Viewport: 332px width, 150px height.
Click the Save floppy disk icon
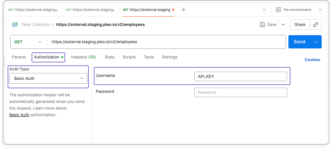[x=262, y=25]
